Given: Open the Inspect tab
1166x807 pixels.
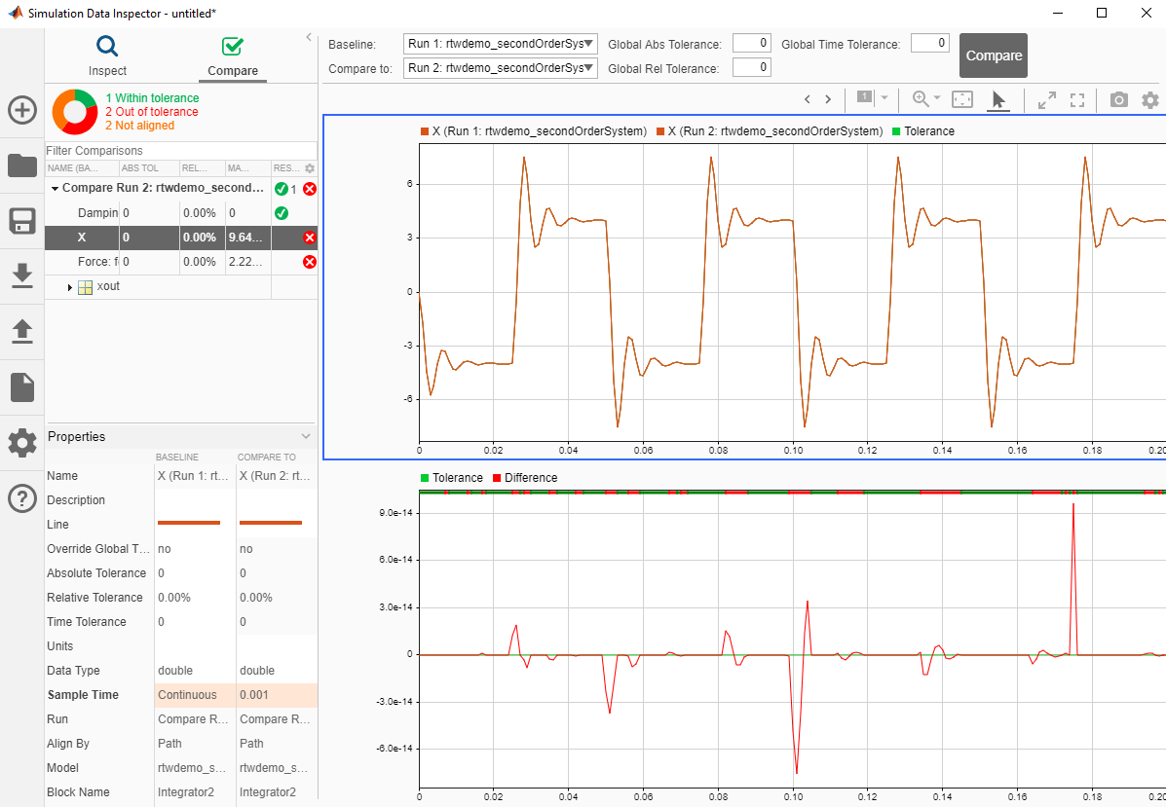Looking at the screenshot, I should (x=107, y=55).
